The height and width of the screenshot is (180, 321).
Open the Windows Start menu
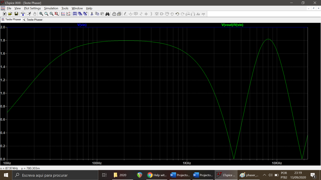(6, 175)
